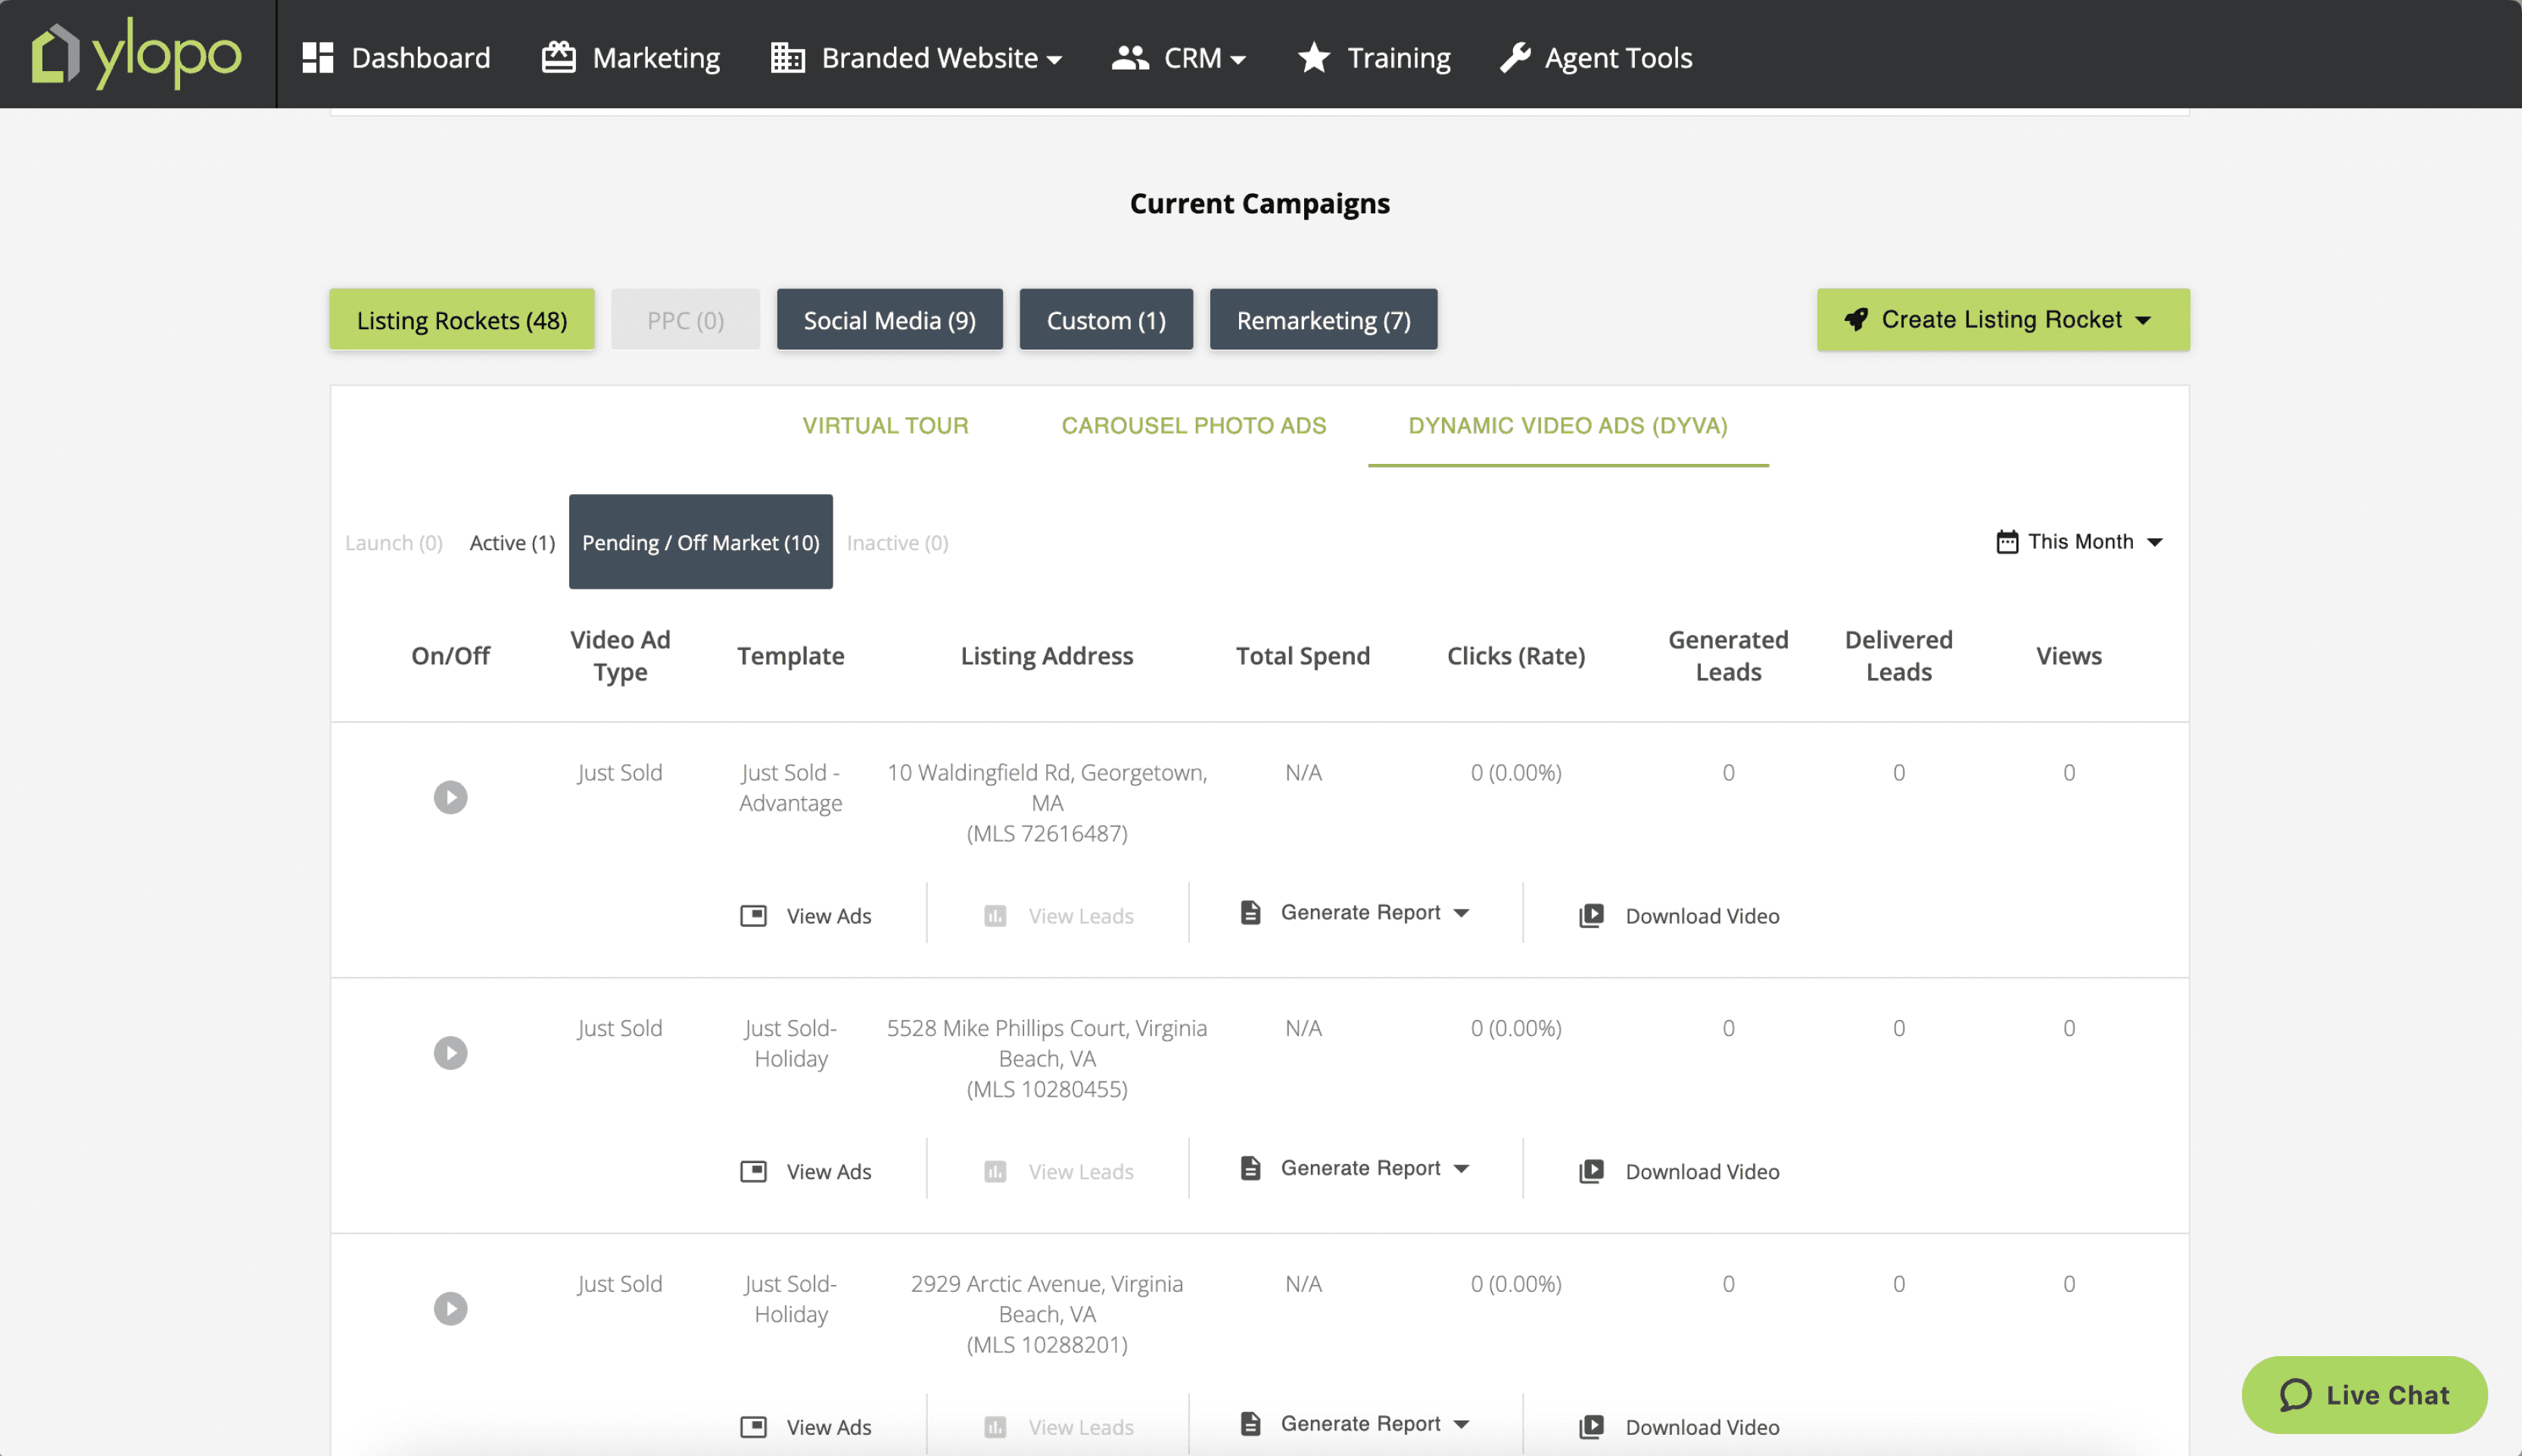Select the Active (1) filter tab
Screen dimensions: 2522x1456
(512, 542)
